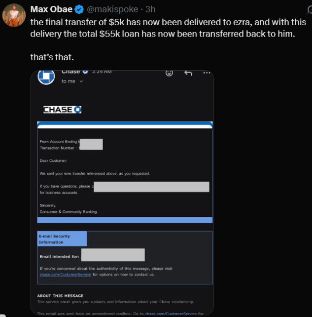Click the emoji reaction smiley icon

(x=169, y=73)
